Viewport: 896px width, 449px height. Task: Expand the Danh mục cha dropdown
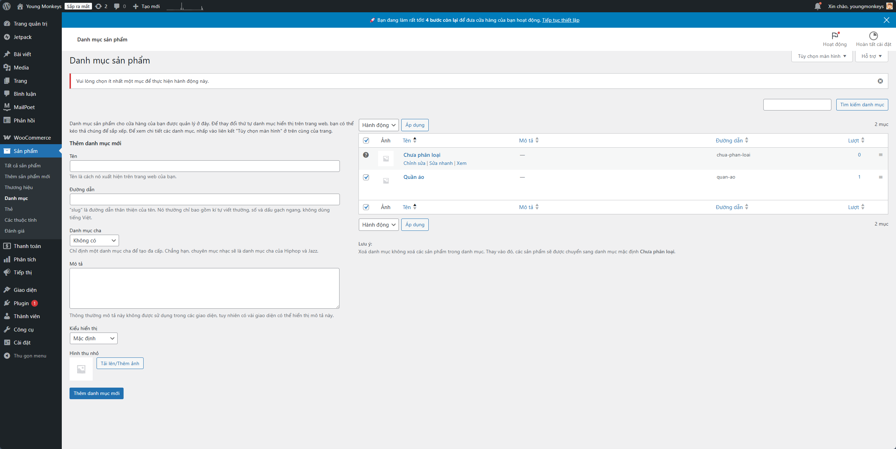[94, 241]
